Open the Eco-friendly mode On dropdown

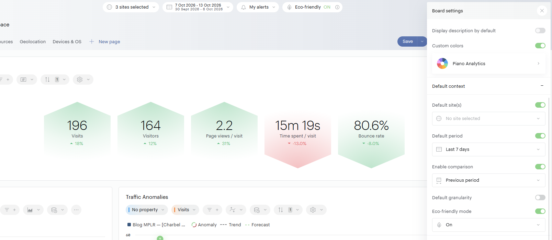488,225
